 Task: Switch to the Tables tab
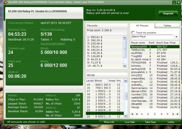tap(167, 26)
